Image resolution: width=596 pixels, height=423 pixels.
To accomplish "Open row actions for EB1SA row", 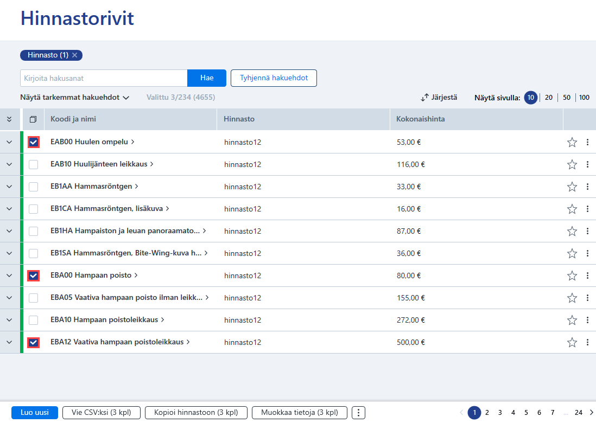I will tap(588, 253).
